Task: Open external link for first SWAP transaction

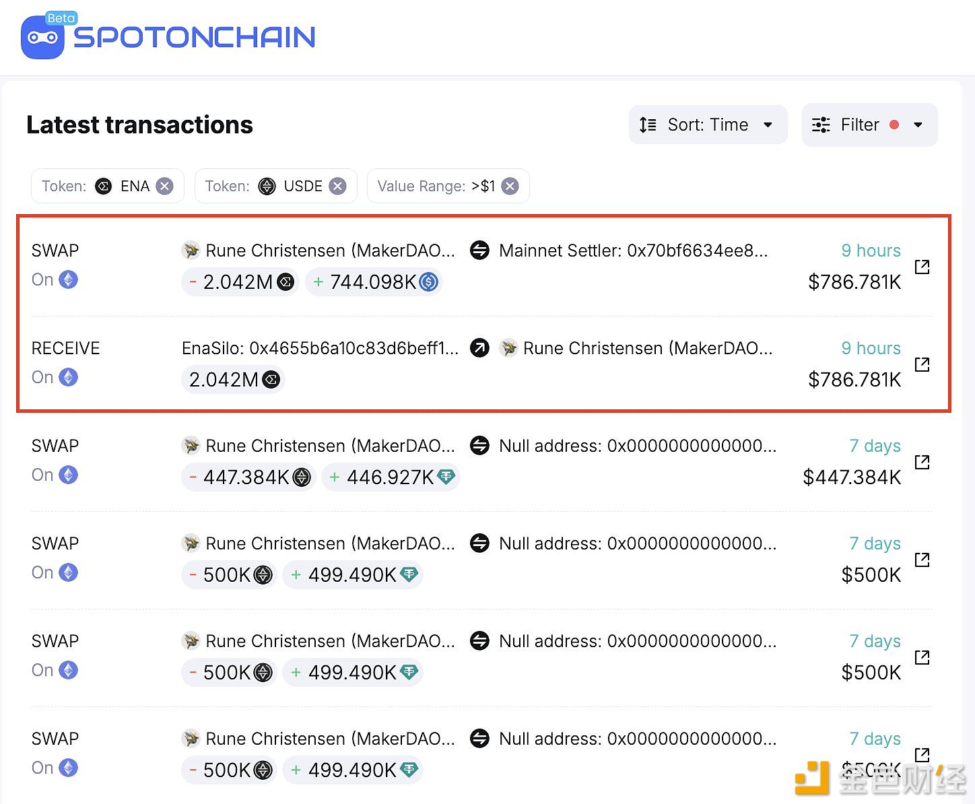Action: tap(922, 267)
